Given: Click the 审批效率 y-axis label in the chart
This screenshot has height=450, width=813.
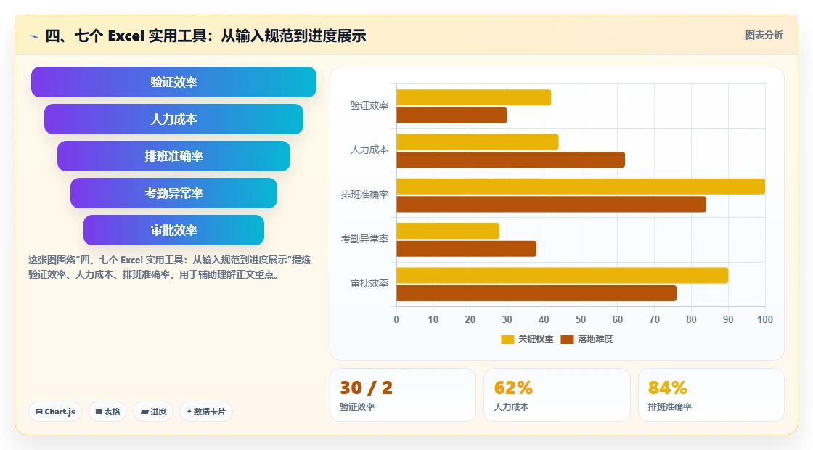Looking at the screenshot, I should pos(369,284).
